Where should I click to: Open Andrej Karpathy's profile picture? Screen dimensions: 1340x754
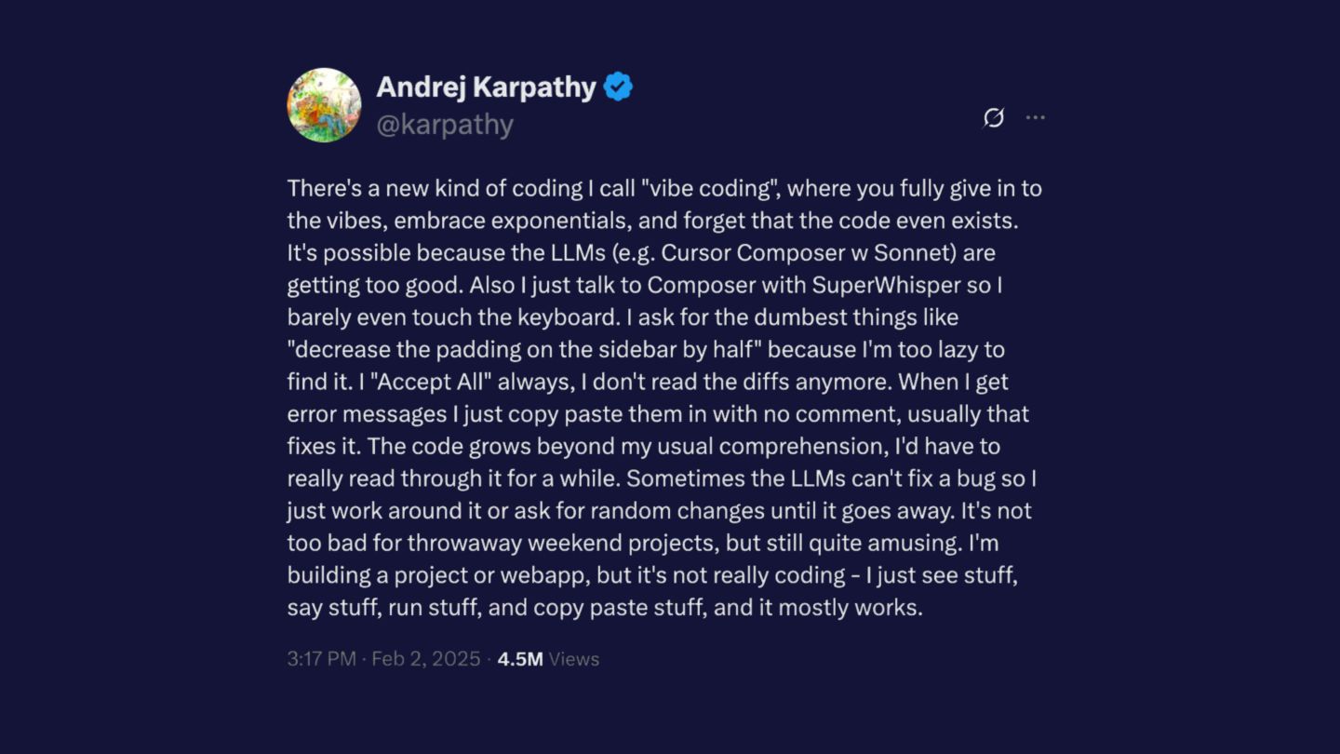[x=324, y=105]
